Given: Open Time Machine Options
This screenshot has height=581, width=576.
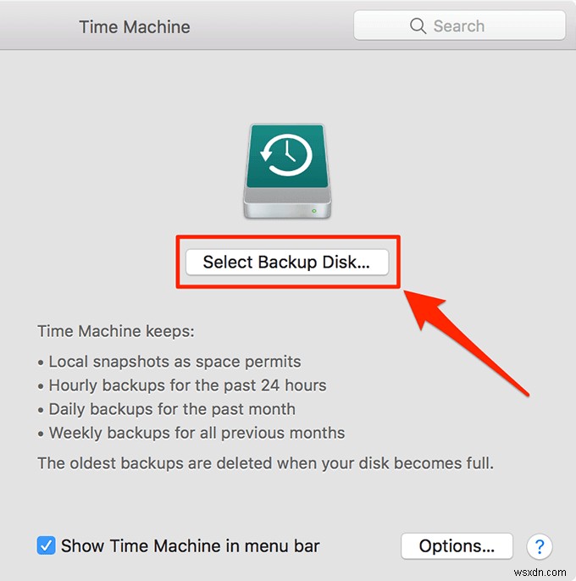Looking at the screenshot, I should (457, 546).
